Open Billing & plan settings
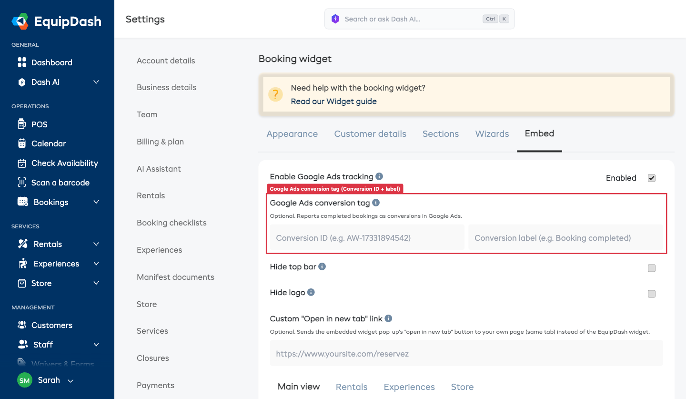The height and width of the screenshot is (399, 686). point(160,142)
